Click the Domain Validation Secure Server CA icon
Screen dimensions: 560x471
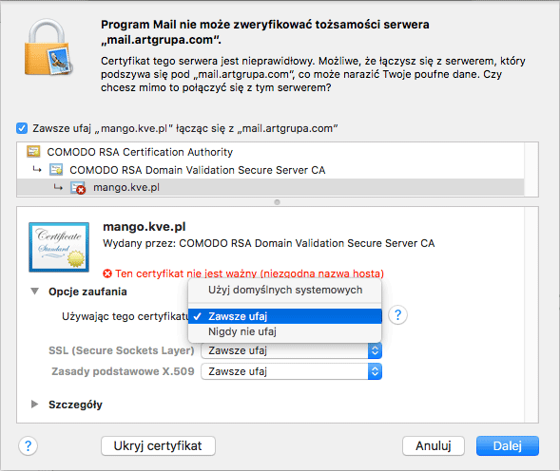pyautogui.click(x=56, y=169)
